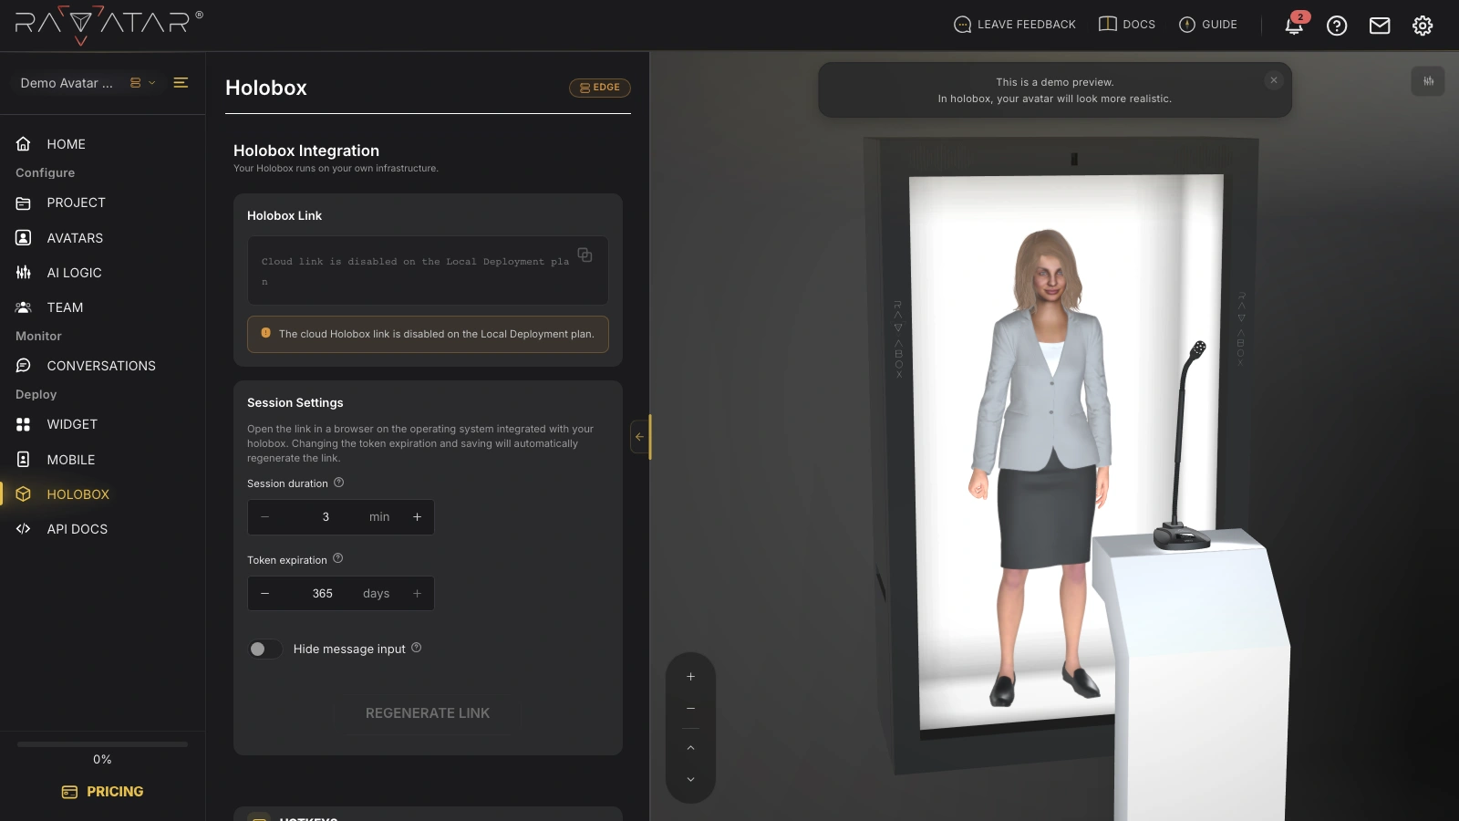Move the preview camera up

pyautogui.click(x=690, y=748)
